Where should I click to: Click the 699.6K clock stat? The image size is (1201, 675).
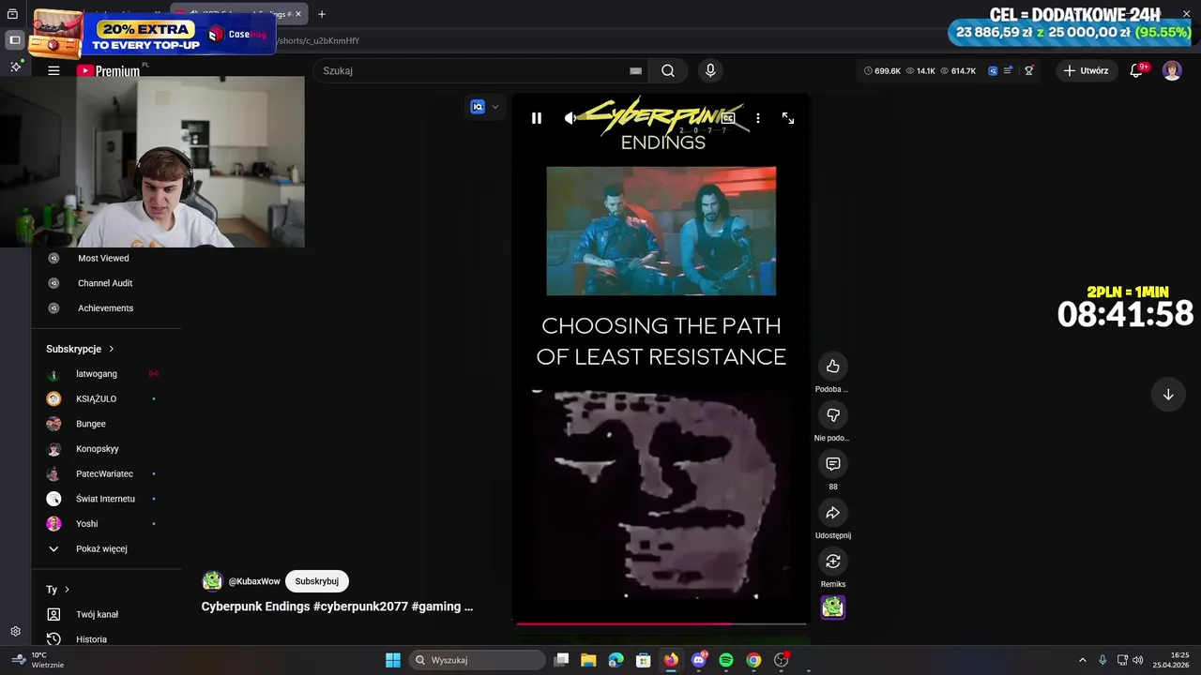882,70
